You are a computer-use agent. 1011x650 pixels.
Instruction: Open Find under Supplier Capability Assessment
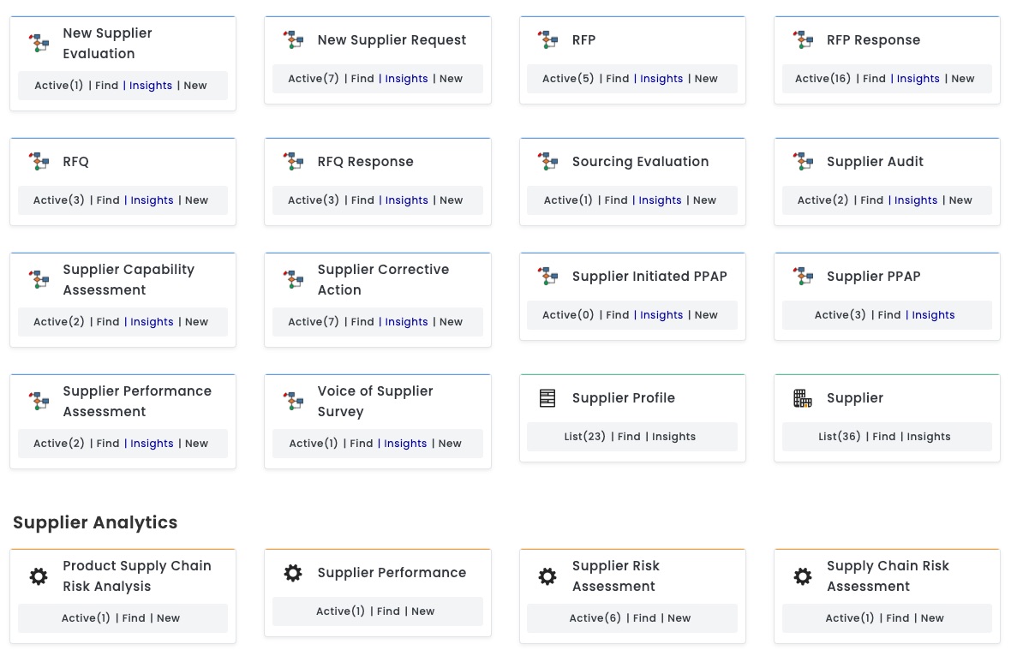[107, 321]
